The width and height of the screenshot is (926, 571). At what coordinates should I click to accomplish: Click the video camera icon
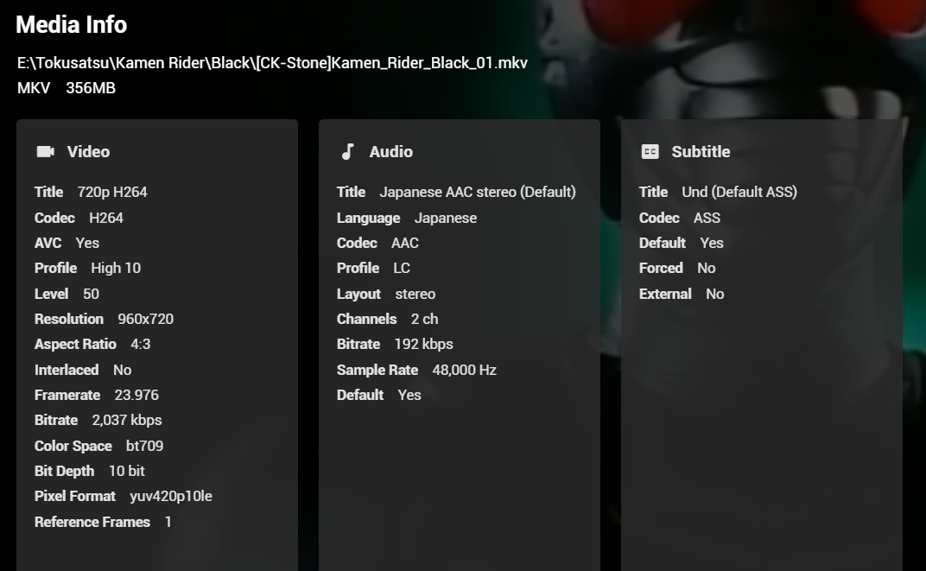(46, 152)
